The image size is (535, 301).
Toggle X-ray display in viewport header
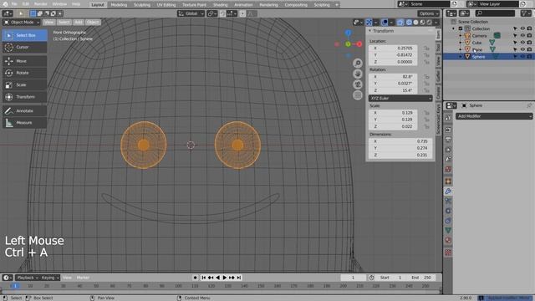pos(400,23)
